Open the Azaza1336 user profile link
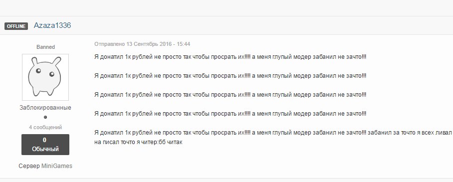Screen dimensions: 453x182 point(52,25)
